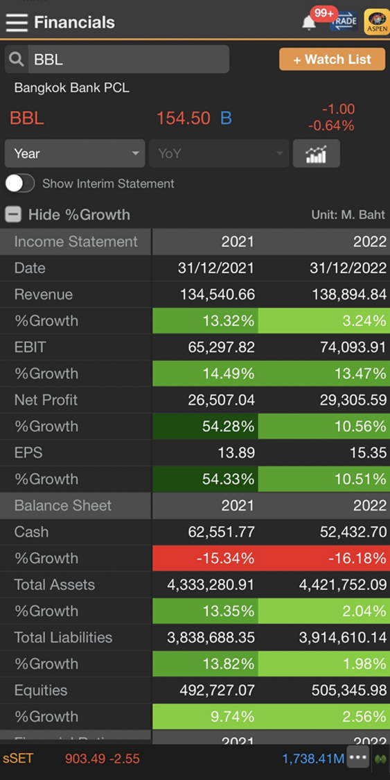Click the Total Liabilities row label

tap(64, 637)
